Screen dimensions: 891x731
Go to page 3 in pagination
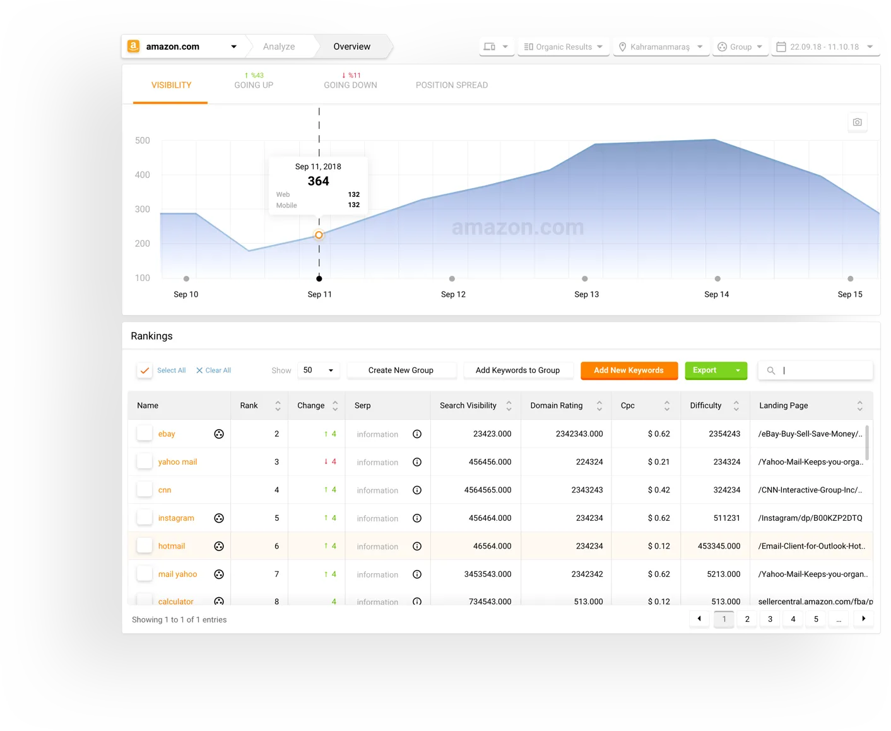point(770,619)
